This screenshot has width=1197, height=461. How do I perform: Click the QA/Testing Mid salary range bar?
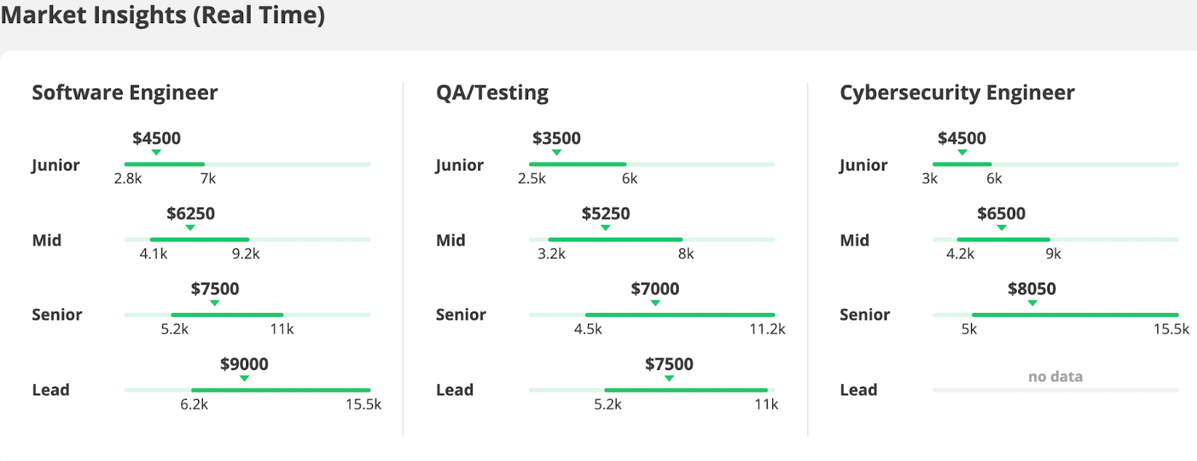(x=615, y=240)
